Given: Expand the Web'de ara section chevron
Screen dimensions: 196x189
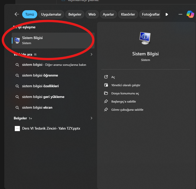Looking at the screenshot, I should pos(92,54).
